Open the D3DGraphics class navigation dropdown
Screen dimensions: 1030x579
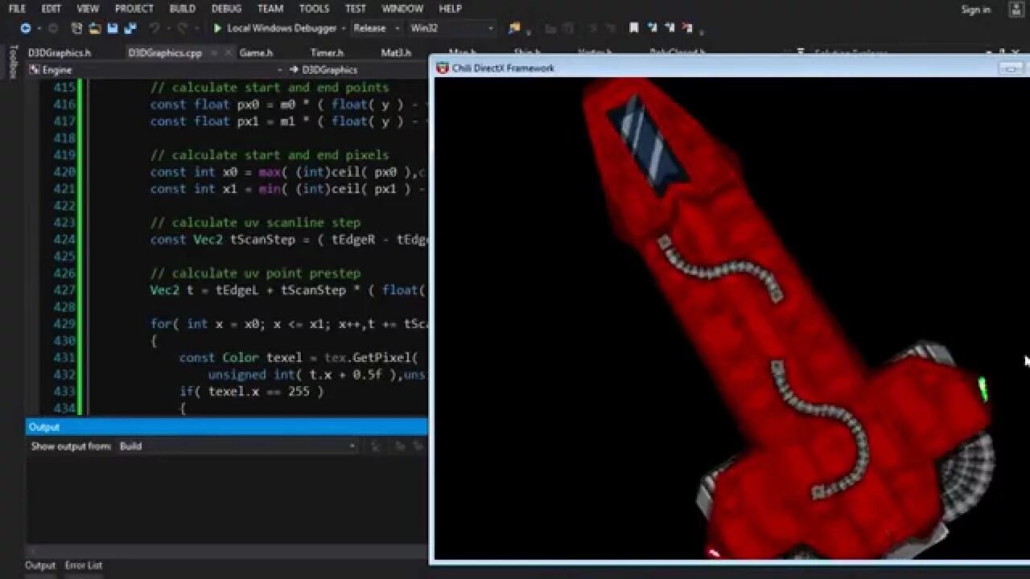(x=357, y=70)
